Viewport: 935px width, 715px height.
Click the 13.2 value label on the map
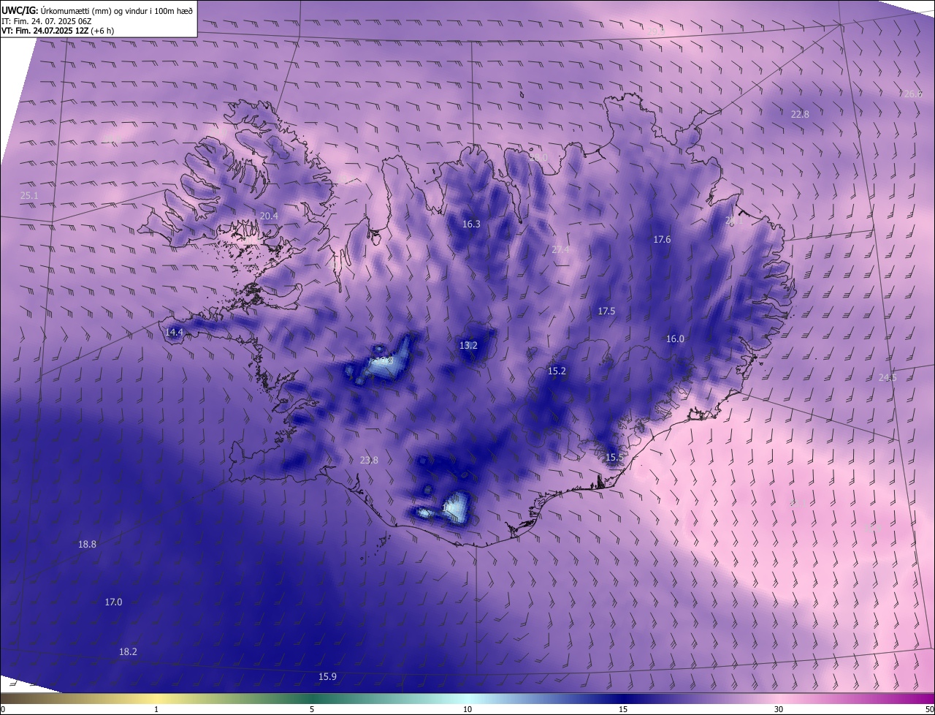point(468,345)
